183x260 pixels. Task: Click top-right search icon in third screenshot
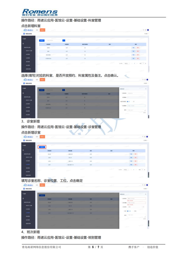(143, 137)
